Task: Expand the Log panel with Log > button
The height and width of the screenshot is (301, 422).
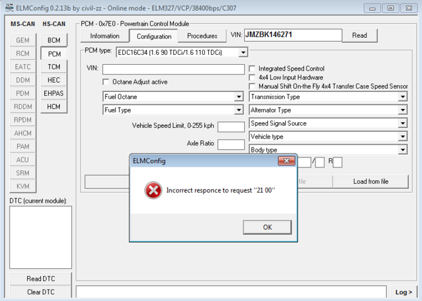Action: pyautogui.click(x=404, y=292)
